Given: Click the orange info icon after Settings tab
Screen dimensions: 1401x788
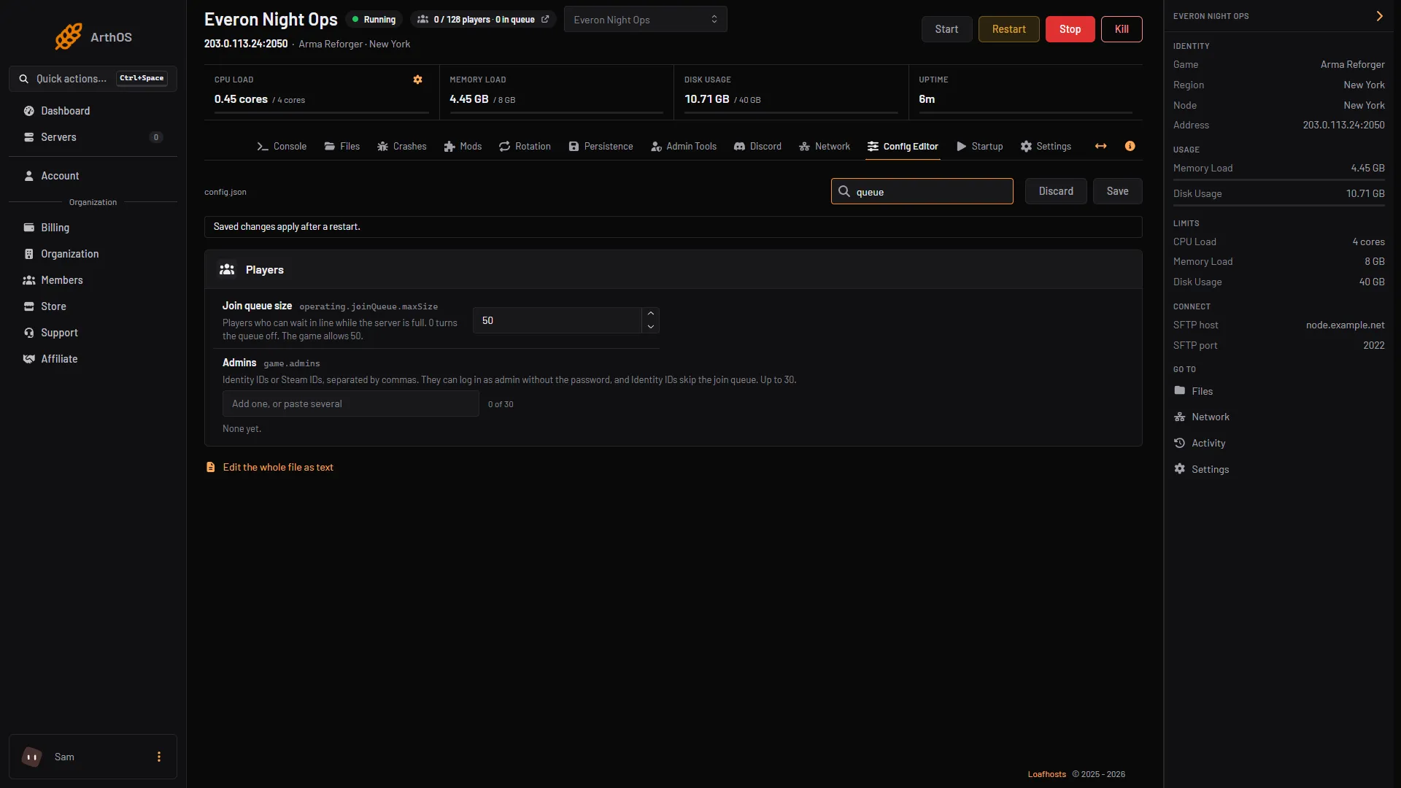Looking at the screenshot, I should pyautogui.click(x=1130, y=147).
